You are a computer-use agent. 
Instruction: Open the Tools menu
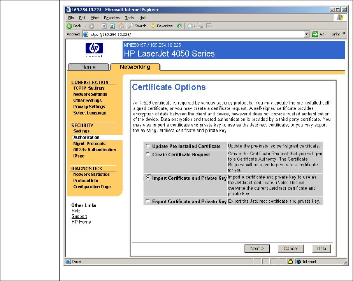pos(130,18)
